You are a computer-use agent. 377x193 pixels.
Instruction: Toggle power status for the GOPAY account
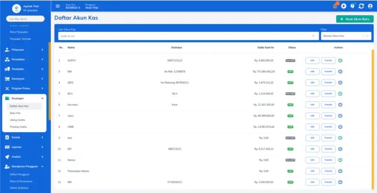point(340,60)
